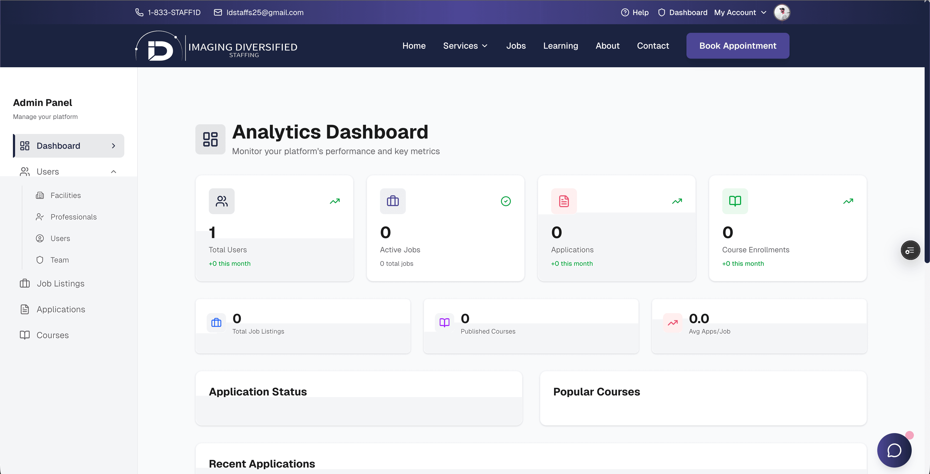Open Job Listings in the sidebar
Image resolution: width=930 pixels, height=474 pixels.
pyautogui.click(x=60, y=283)
